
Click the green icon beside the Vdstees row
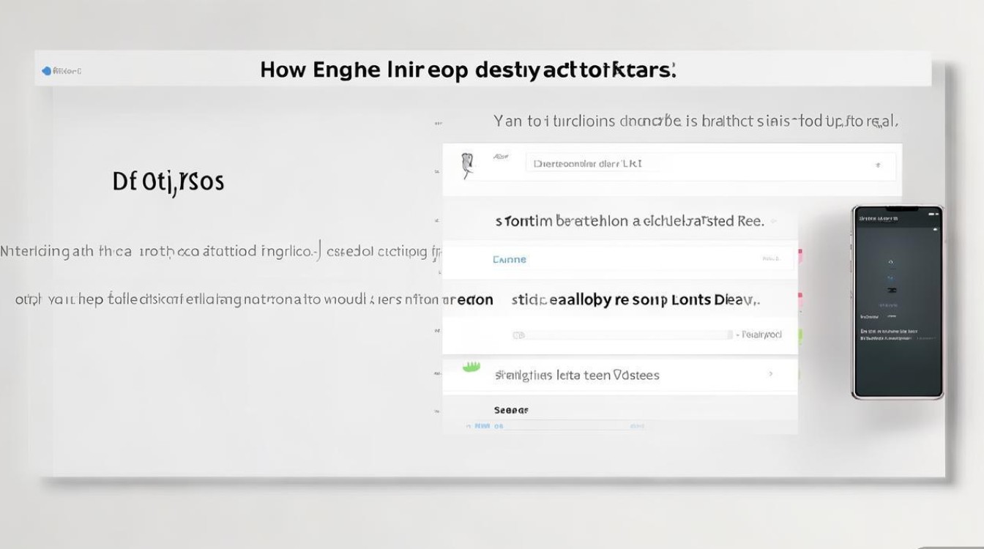coord(471,367)
